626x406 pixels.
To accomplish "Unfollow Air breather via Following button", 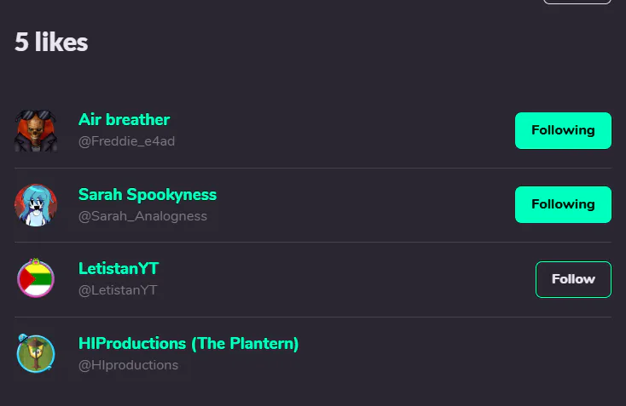I will 563,131.
